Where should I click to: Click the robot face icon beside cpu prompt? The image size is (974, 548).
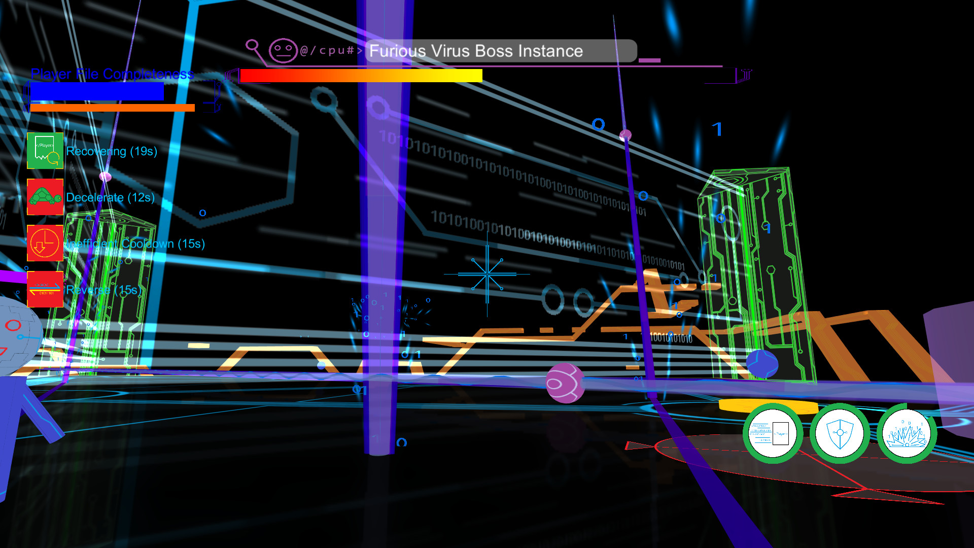pyautogui.click(x=284, y=50)
